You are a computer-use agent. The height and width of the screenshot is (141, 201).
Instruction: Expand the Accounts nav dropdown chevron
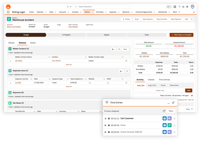coord(68,12)
